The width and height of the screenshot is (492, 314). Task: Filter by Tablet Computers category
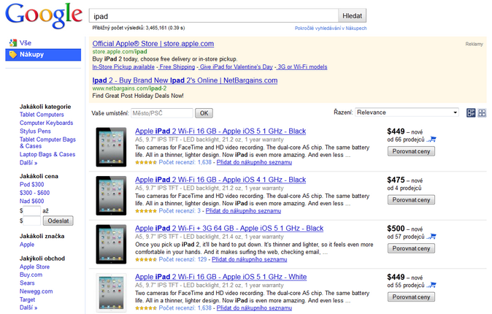click(x=42, y=115)
